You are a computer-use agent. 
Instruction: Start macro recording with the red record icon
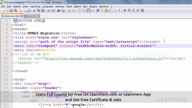pyautogui.click(x=125, y=11)
